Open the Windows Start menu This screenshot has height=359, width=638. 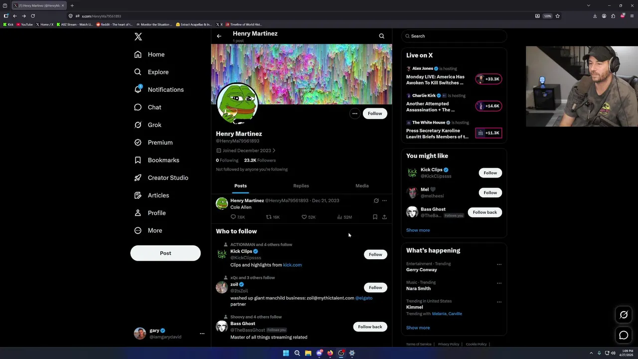[286, 353]
